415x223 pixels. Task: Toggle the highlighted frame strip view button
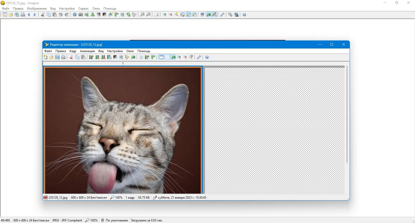tap(161, 57)
